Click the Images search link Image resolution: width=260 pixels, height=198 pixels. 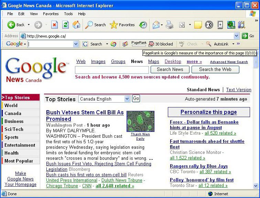point(98,62)
